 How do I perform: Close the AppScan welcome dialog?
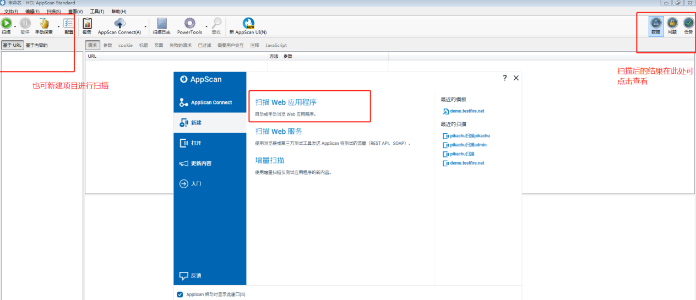516,78
